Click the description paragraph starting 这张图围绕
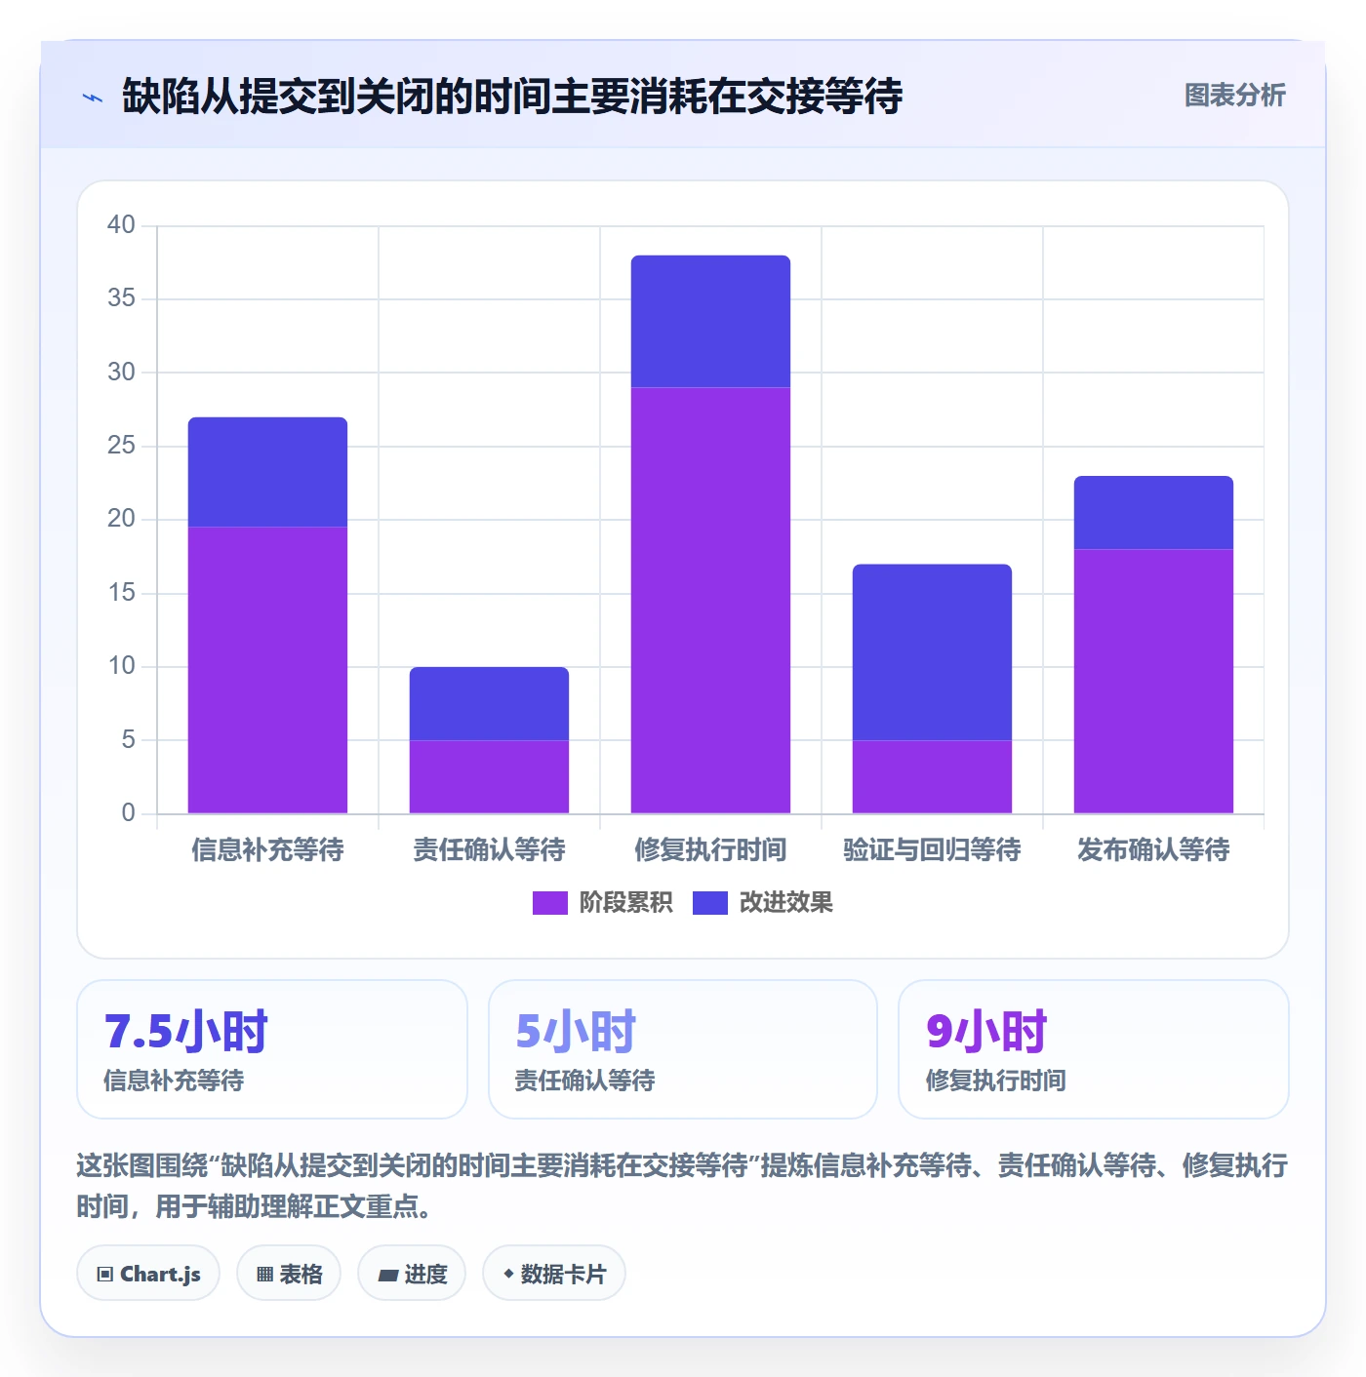The image size is (1366, 1377). [682, 1186]
